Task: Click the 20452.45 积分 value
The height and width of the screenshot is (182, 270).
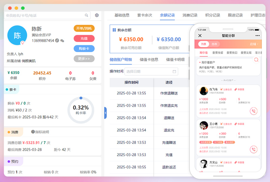Action: pyautogui.click(x=42, y=73)
